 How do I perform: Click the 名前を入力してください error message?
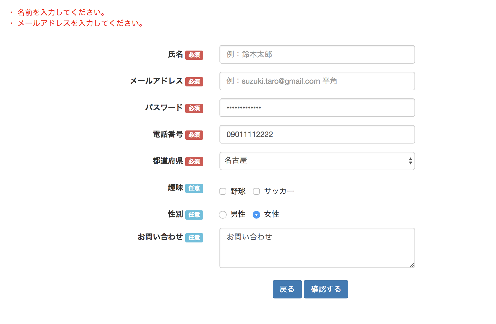coord(61,12)
